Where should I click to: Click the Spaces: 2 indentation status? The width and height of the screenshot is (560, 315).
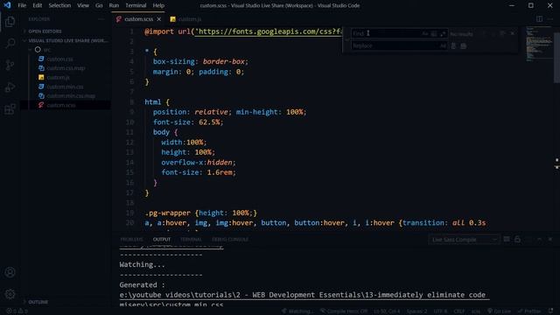click(x=416, y=311)
